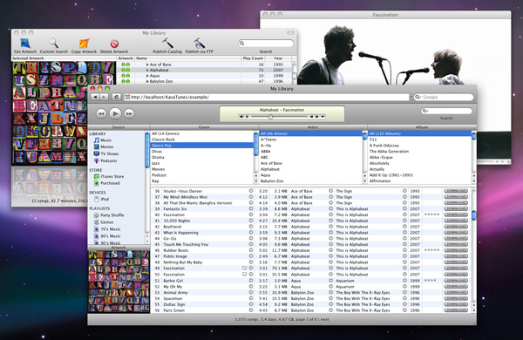The image size is (523, 340).
Task: Download the song Paris Green
Action: coord(456,310)
